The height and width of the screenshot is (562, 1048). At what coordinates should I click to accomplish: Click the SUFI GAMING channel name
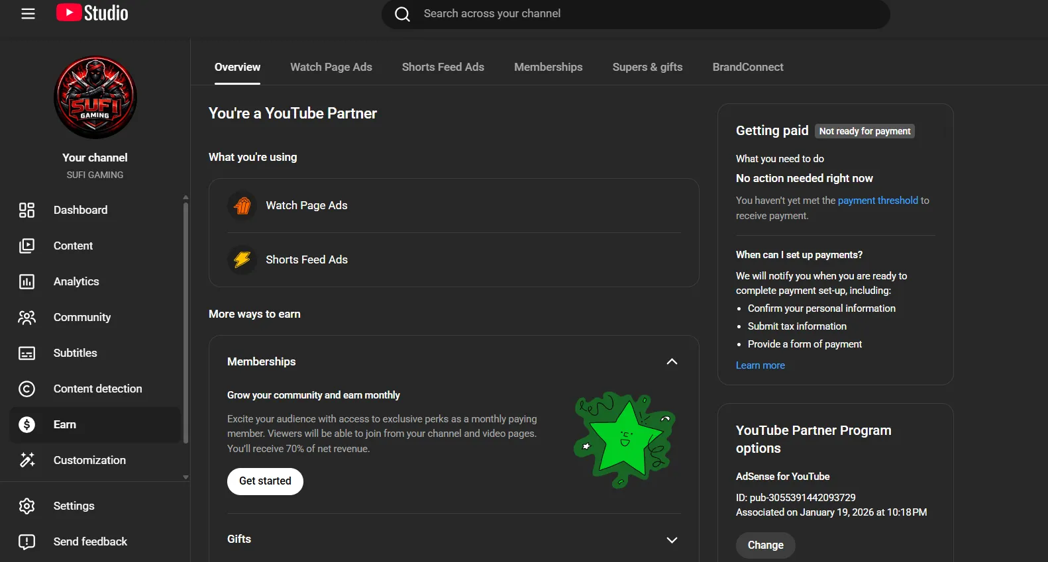tap(95, 175)
